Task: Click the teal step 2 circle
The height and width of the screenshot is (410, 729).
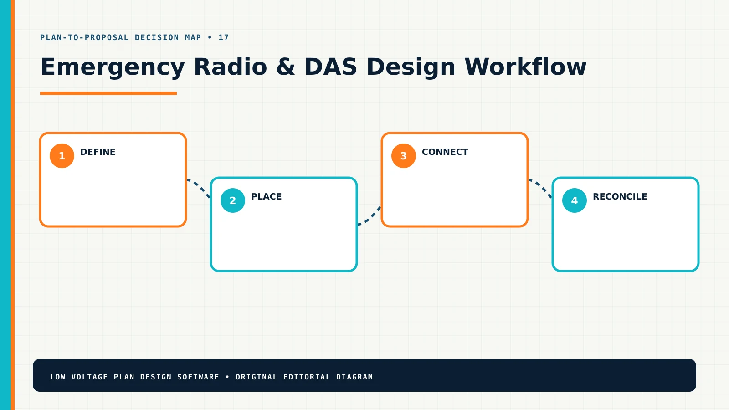Action: tap(233, 200)
